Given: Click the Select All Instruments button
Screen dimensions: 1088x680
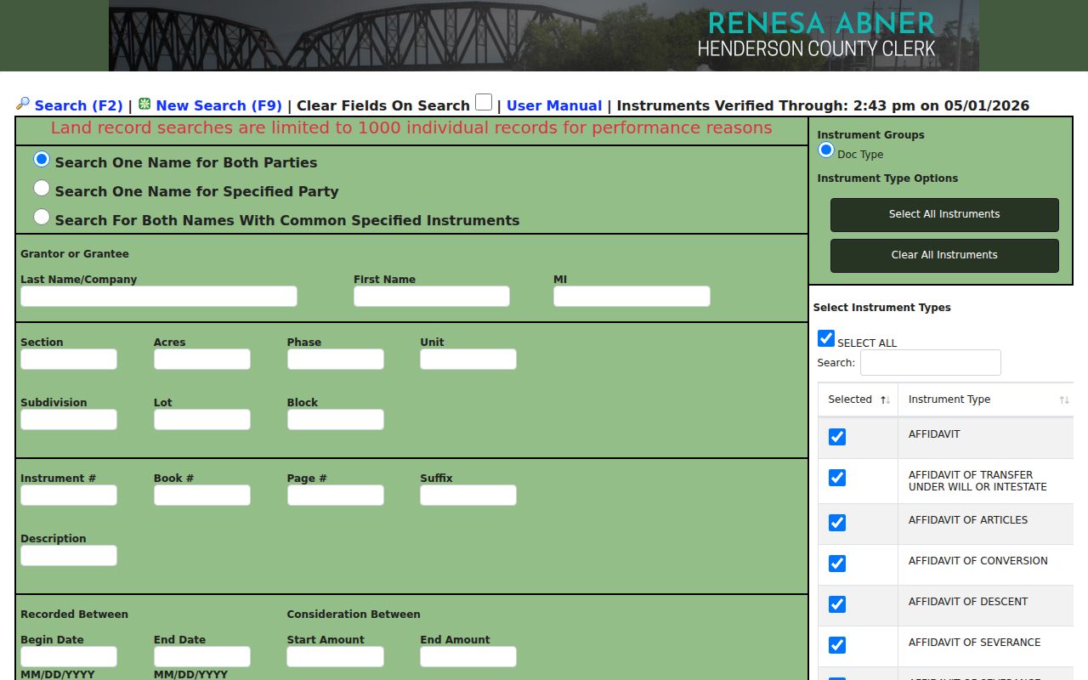Looking at the screenshot, I should pyautogui.click(x=944, y=215).
